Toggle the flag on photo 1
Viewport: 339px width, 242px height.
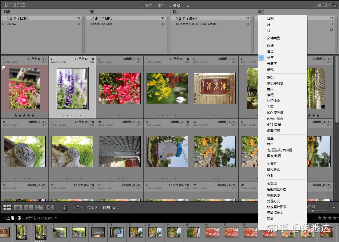pyautogui.click(x=4, y=67)
